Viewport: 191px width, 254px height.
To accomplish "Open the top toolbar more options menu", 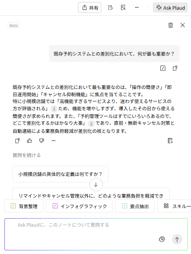I will [137, 8].
